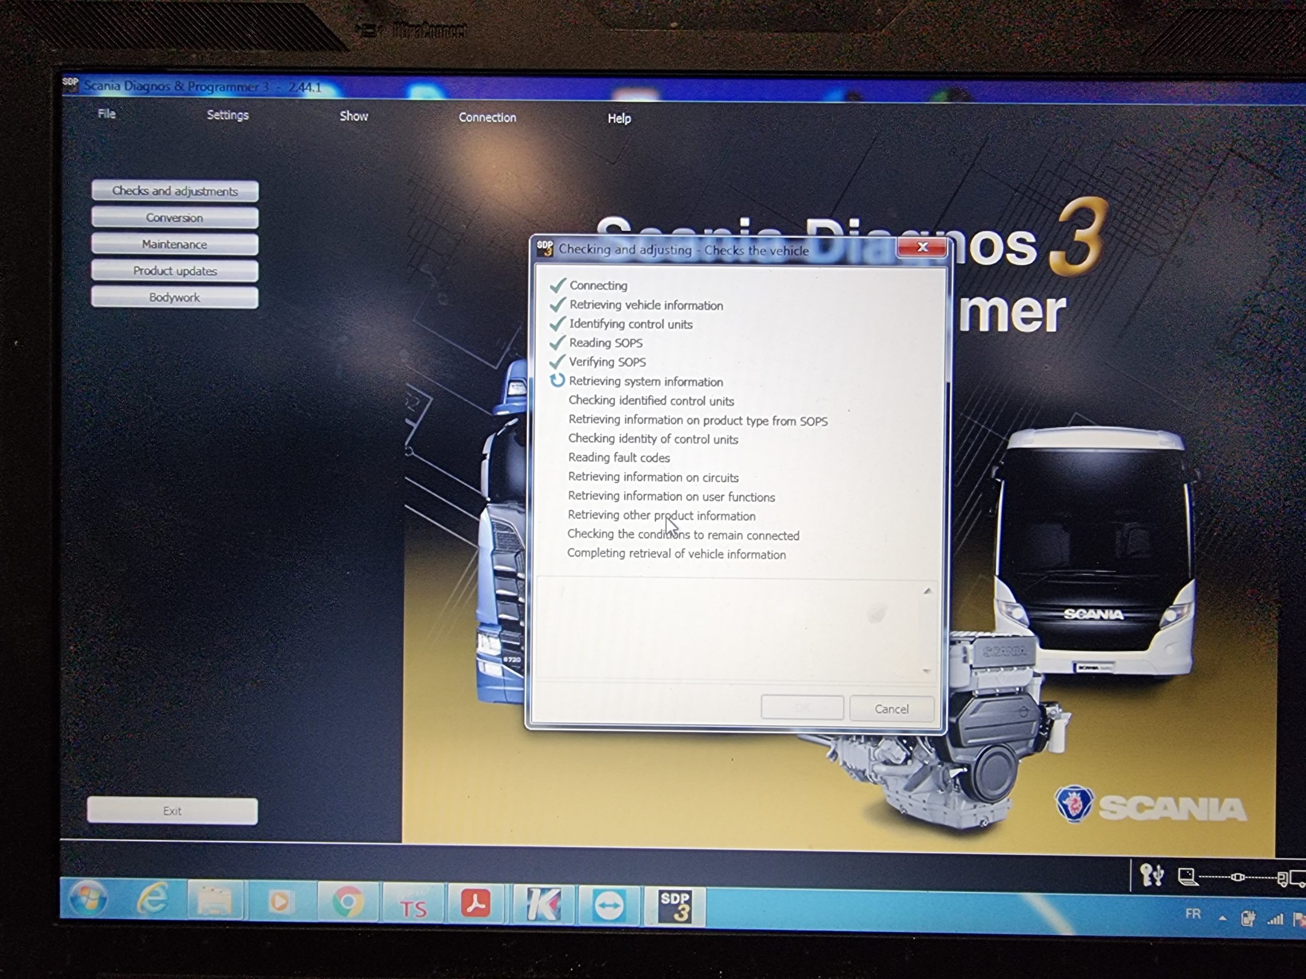Open the Settings menu
Viewport: 1306px width, 979px height.
click(228, 115)
